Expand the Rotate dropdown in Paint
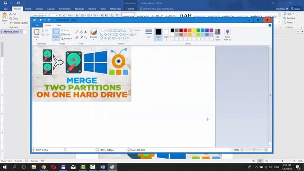The width and height of the screenshot is (304, 171). 71,38
